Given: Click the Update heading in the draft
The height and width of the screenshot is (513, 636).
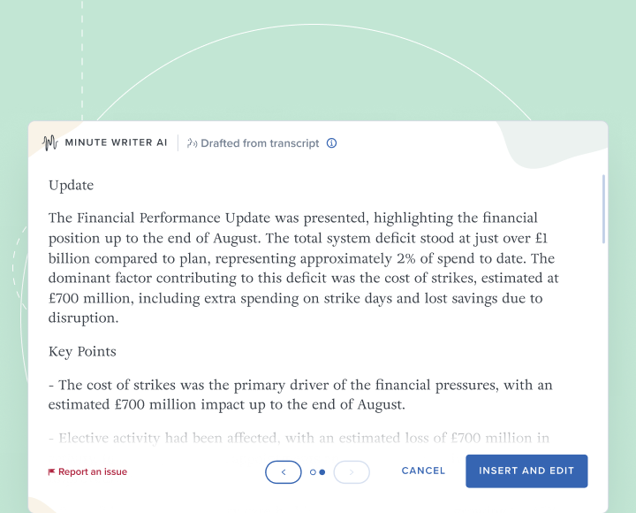Looking at the screenshot, I should point(71,185).
